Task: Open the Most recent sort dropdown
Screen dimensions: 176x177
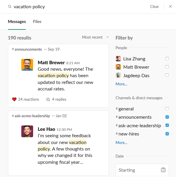Action: tap(95, 37)
